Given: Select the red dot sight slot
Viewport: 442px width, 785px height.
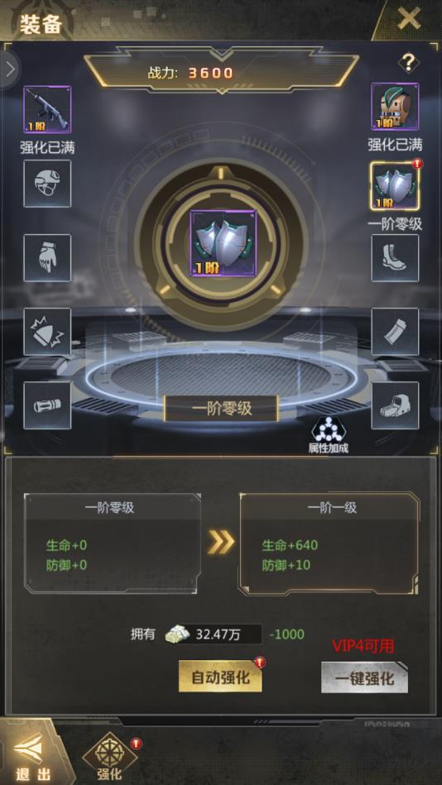Looking at the screenshot, I should pyautogui.click(x=395, y=405).
